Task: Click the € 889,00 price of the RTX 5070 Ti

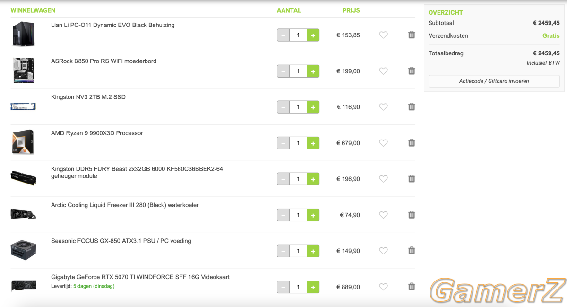Action: pyautogui.click(x=348, y=287)
